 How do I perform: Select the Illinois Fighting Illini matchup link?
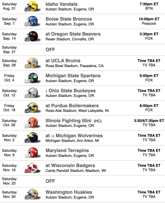(x=68, y=121)
